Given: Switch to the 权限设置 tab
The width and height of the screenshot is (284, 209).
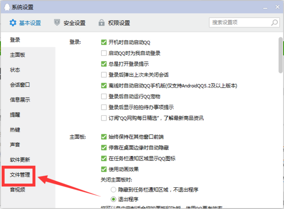Looking at the screenshot, I should tap(114, 23).
